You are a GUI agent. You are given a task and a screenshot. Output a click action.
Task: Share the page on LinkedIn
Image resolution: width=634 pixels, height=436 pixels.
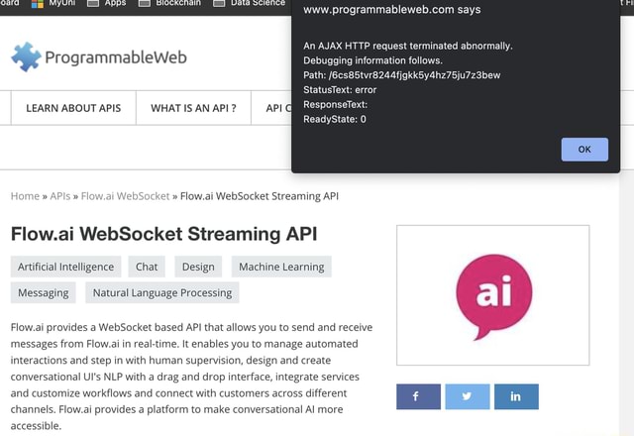[516, 396]
